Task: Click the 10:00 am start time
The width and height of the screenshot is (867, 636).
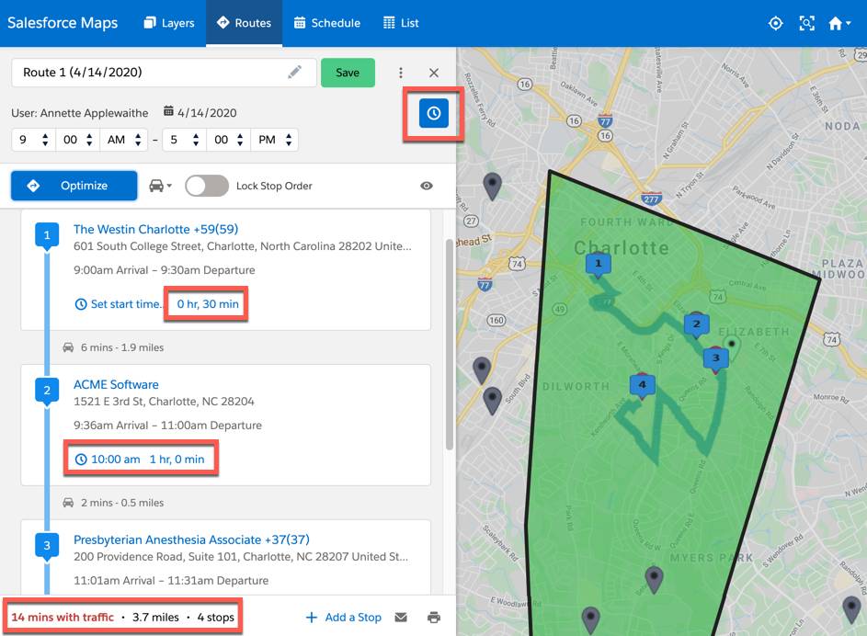Action: click(108, 460)
